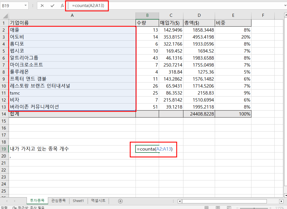Screen dimensions: 287x209
Task: Select cell containing 알트리아그룹
Action: pos(72,58)
